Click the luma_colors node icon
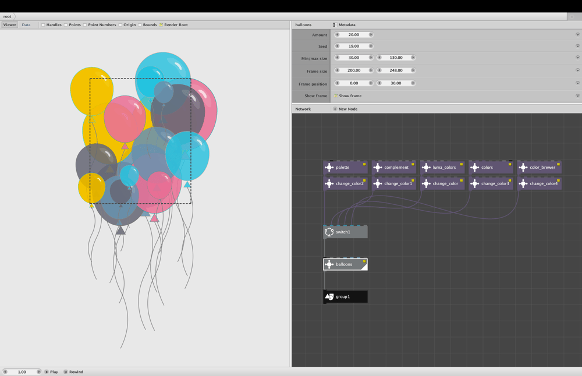The height and width of the screenshot is (376, 582). [x=426, y=168]
